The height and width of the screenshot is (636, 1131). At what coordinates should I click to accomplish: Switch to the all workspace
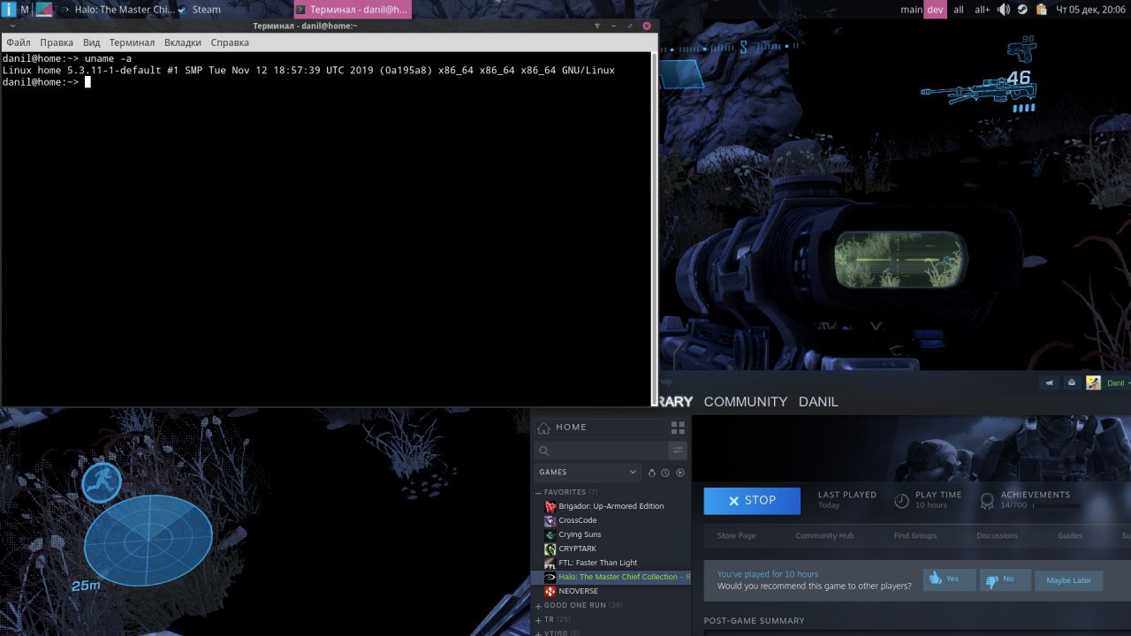point(959,10)
